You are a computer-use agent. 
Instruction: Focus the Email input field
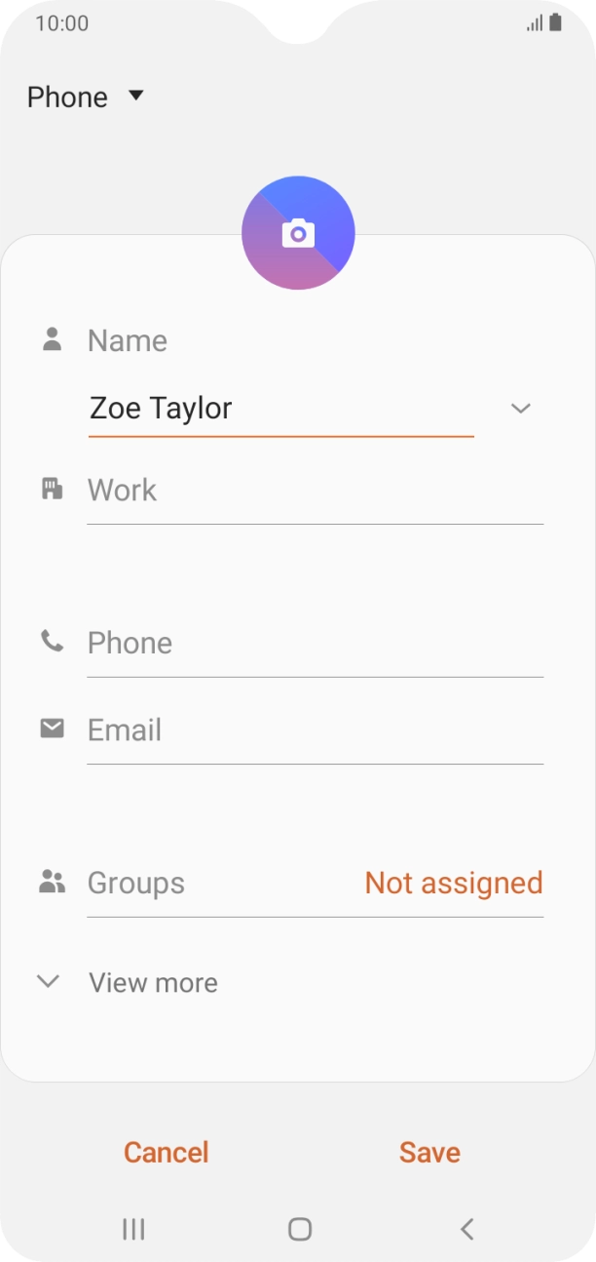pyautogui.click(x=314, y=730)
